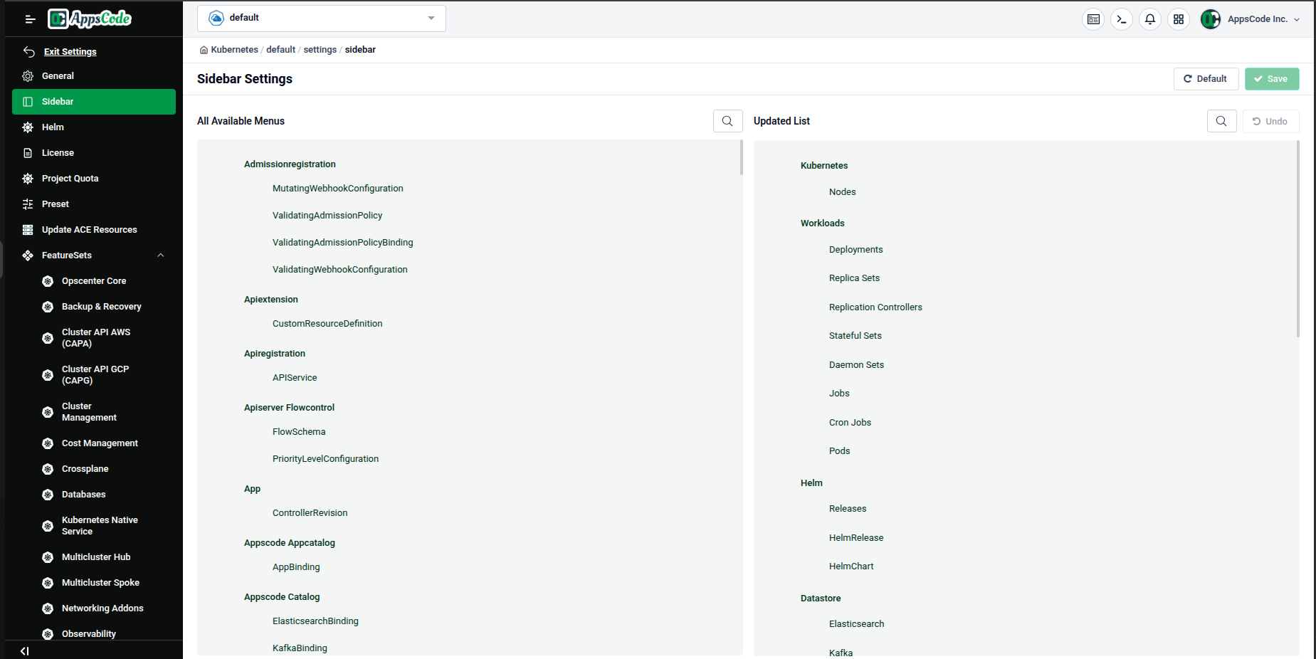
Task: Click Exit Settings link
Action: [x=70, y=51]
